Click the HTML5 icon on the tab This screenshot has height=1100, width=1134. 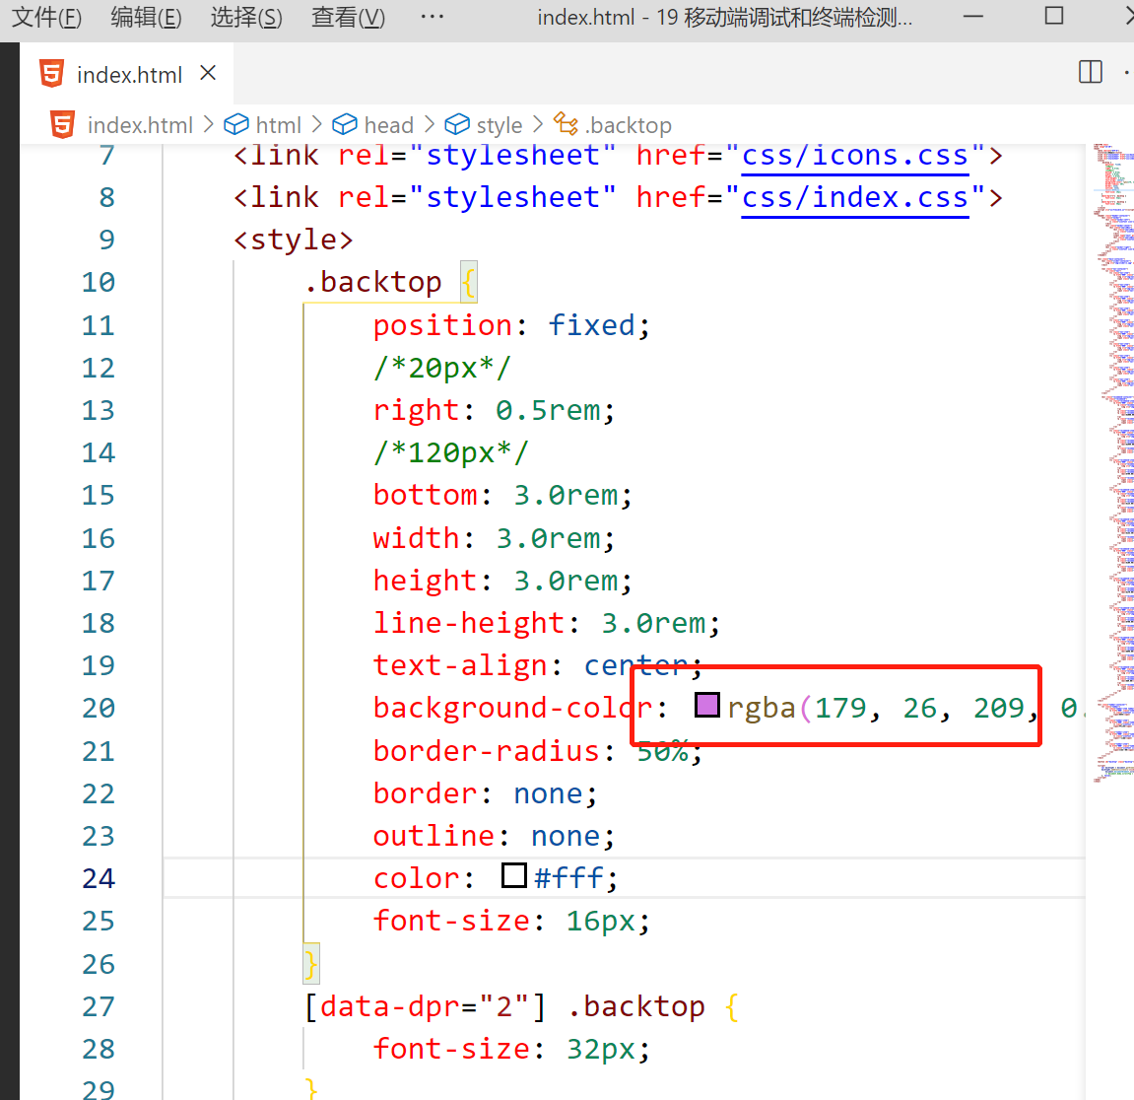coord(51,74)
